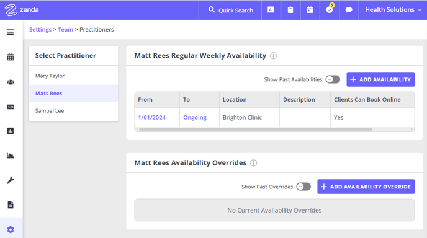The width and height of the screenshot is (427, 238).
Task: Open the messages chat bubble icon
Action: [349, 10]
